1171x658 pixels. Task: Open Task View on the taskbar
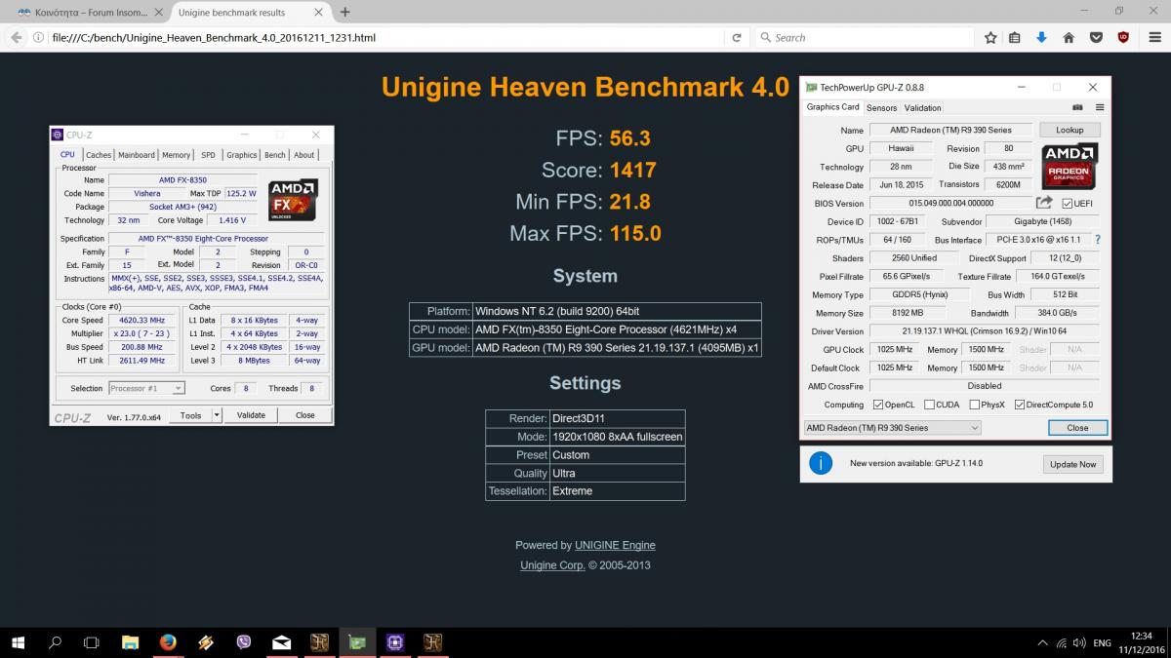click(x=92, y=642)
